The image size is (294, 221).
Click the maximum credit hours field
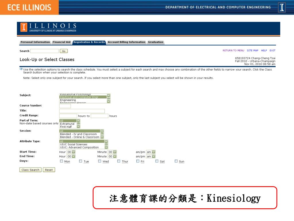click(x=99, y=116)
